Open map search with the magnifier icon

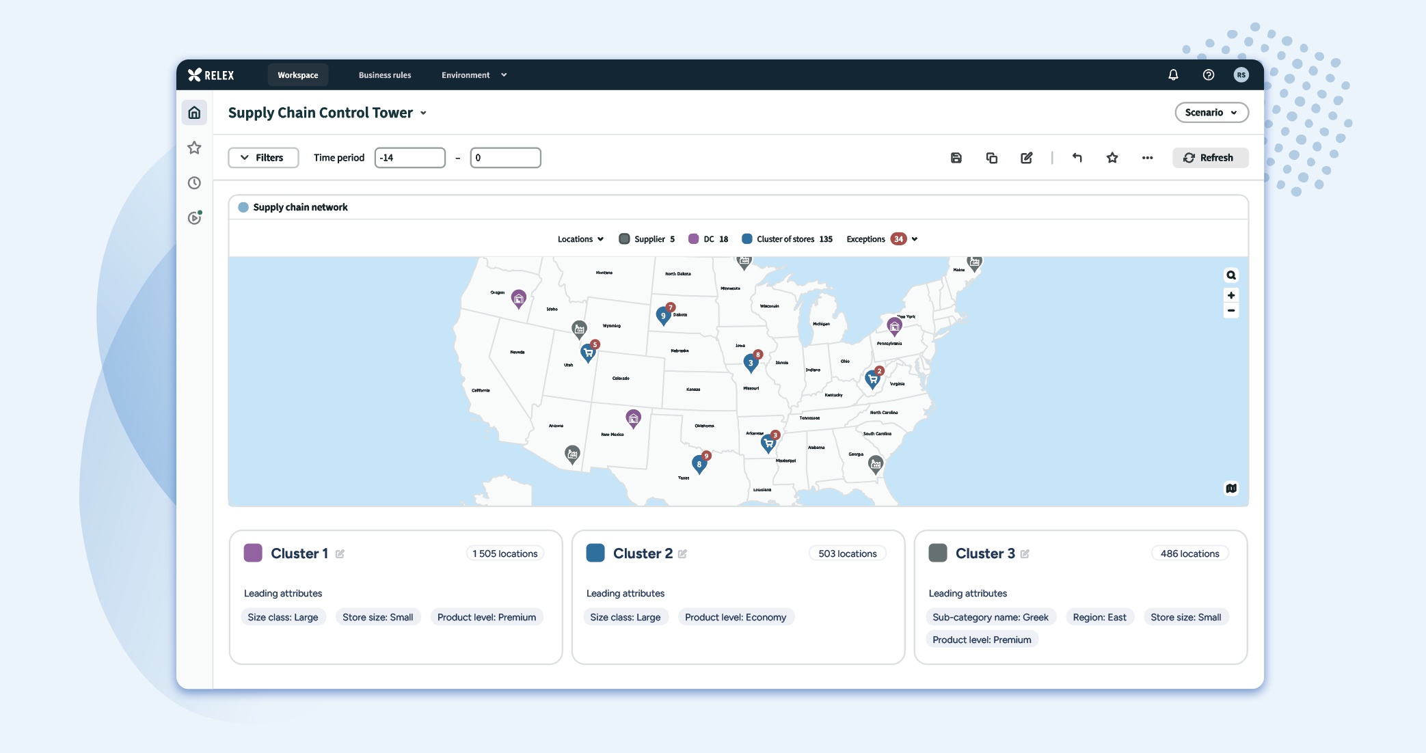click(x=1231, y=275)
